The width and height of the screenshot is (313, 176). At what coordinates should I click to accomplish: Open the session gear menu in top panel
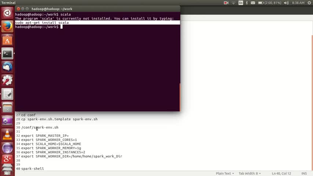point(309,3)
